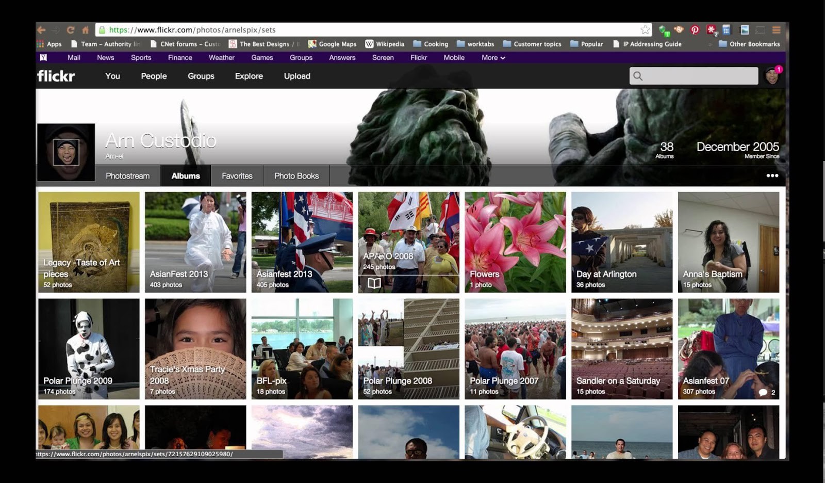Click the Yahoo home icon

pyautogui.click(x=43, y=58)
